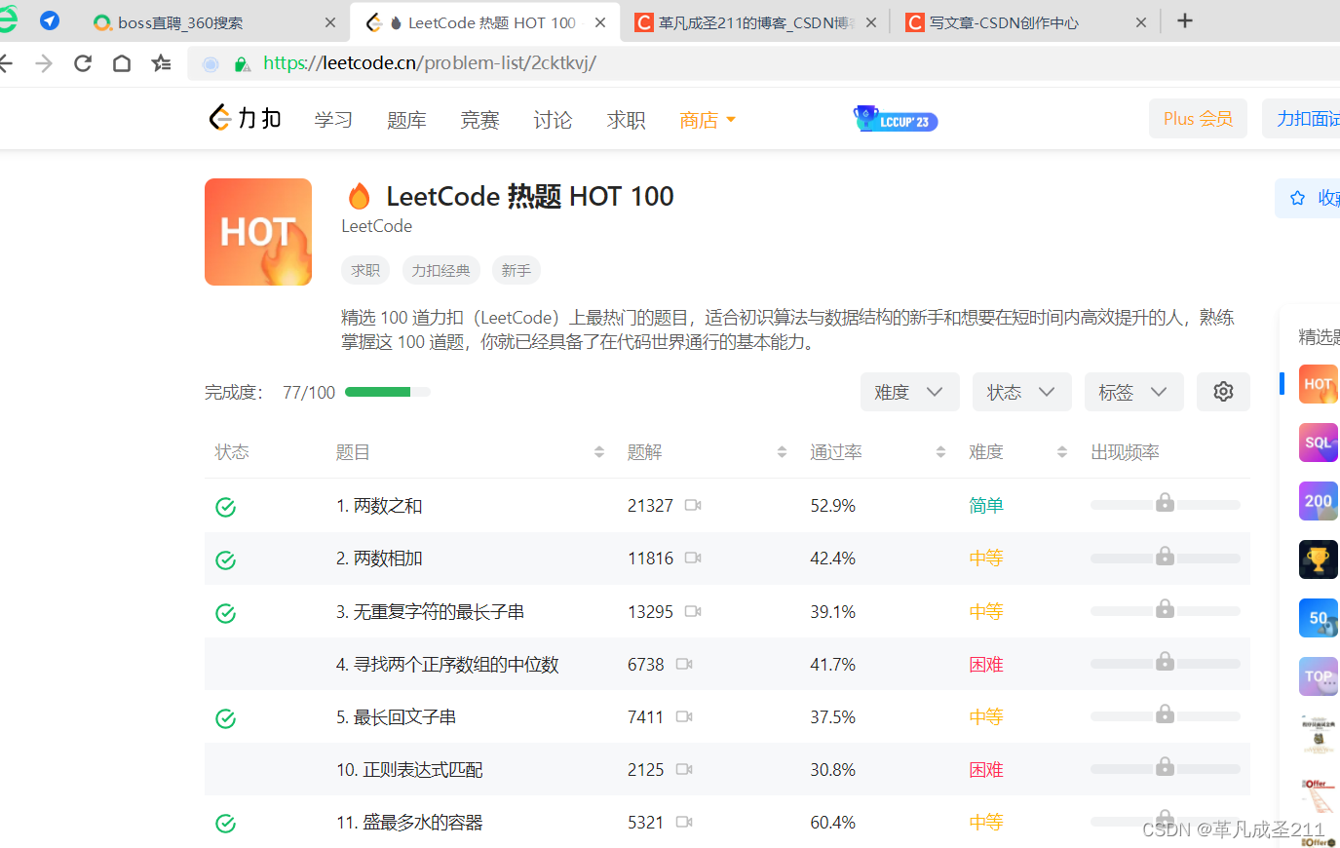The image size is (1340, 848).
Task: Click the video icon for 最长回文子串
Action: pos(684,717)
